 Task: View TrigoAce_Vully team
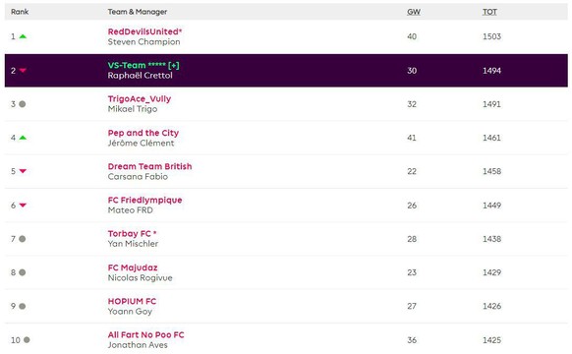tap(140, 99)
